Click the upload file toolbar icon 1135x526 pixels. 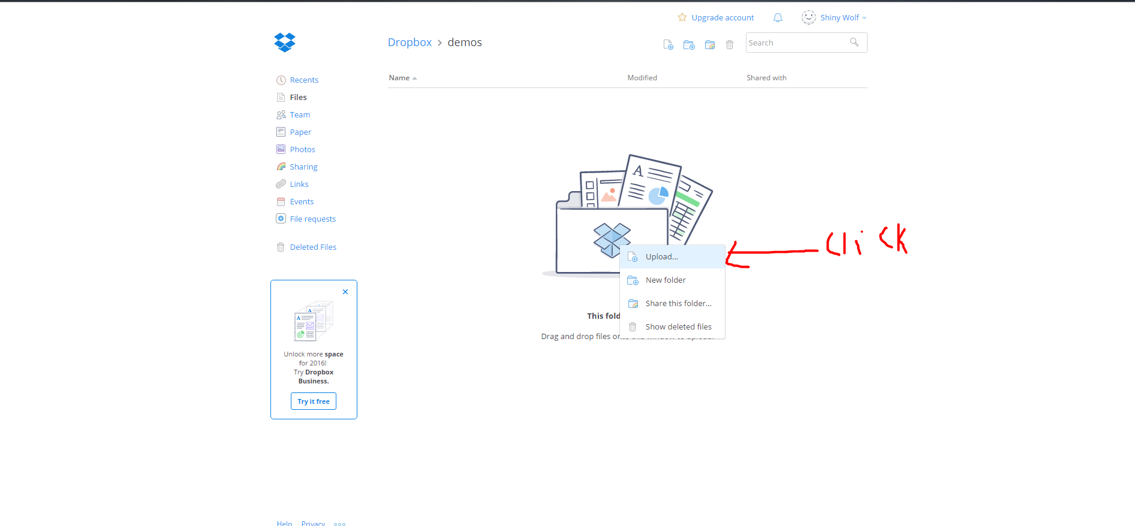pyautogui.click(x=668, y=45)
